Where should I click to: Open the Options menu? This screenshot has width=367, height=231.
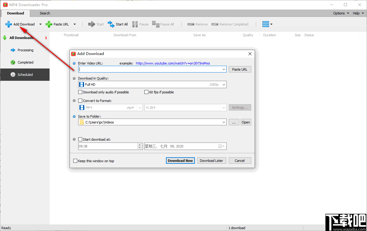coord(341,13)
